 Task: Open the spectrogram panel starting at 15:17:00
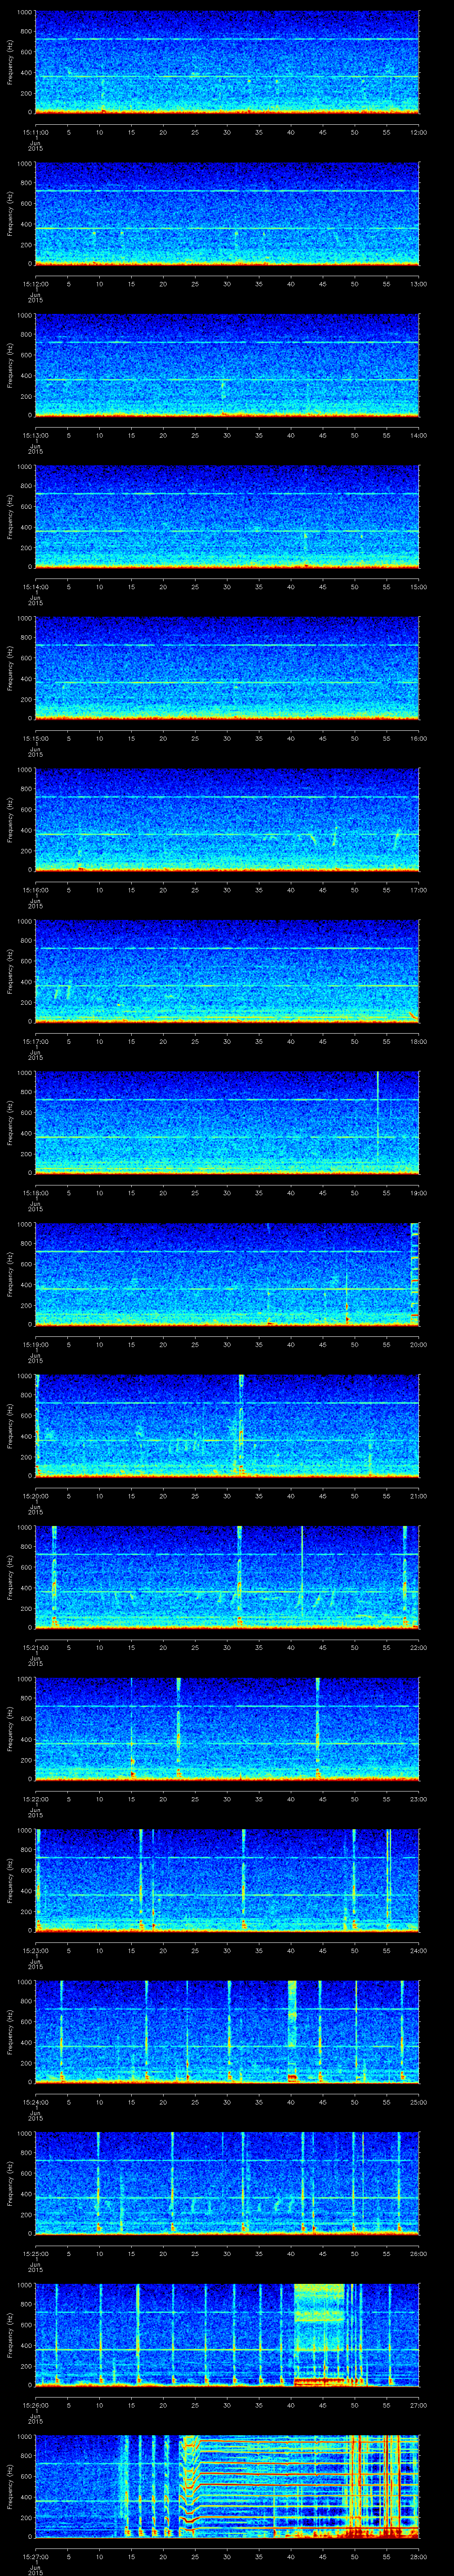(x=227, y=971)
